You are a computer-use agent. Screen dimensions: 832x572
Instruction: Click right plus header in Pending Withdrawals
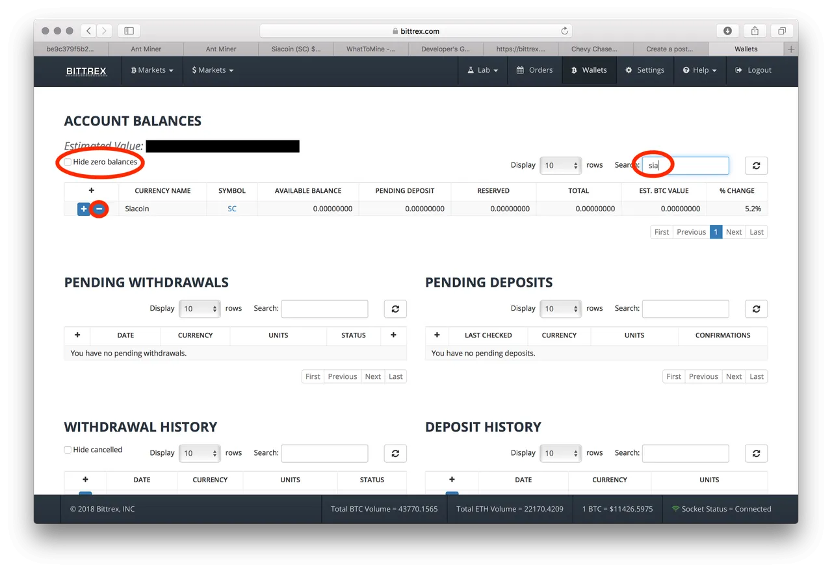coord(393,335)
